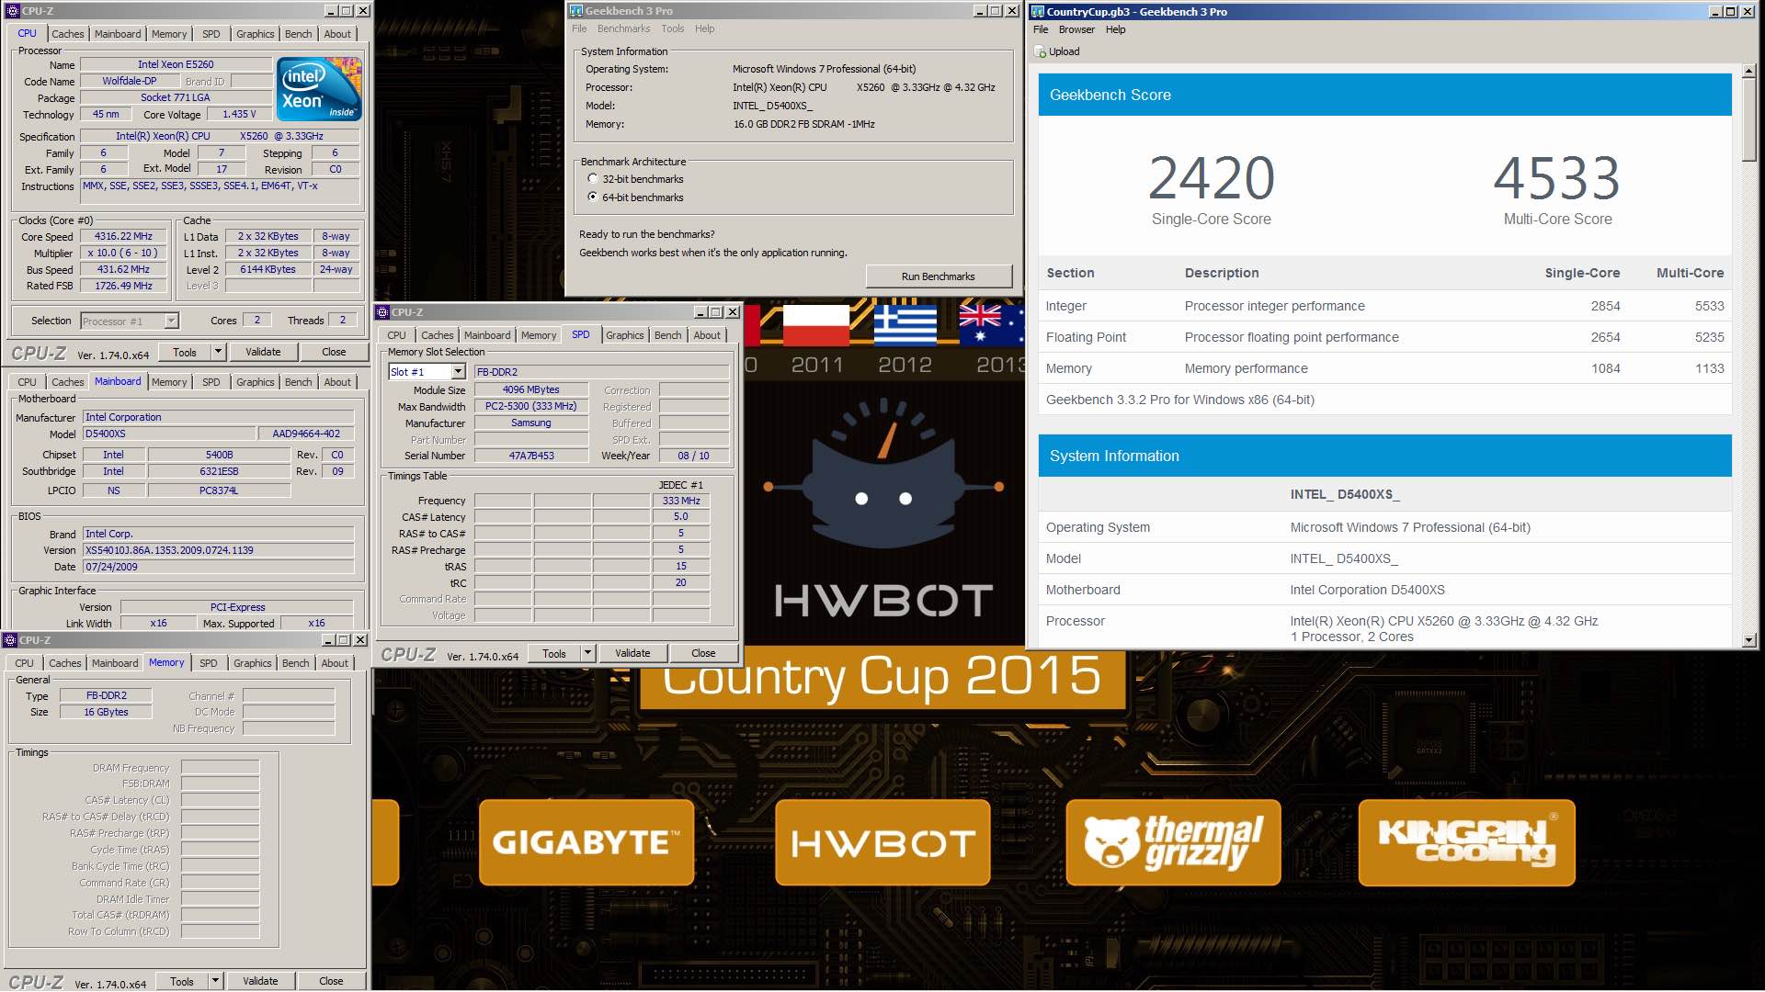Open About tab in Mainboard CPU-Z window
1765x992 pixels.
pyautogui.click(x=337, y=382)
